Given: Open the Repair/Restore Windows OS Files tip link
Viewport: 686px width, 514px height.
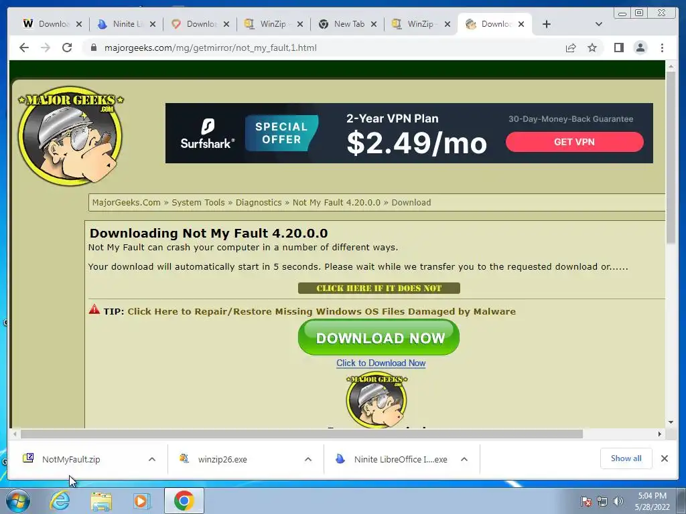Looking at the screenshot, I should point(322,312).
